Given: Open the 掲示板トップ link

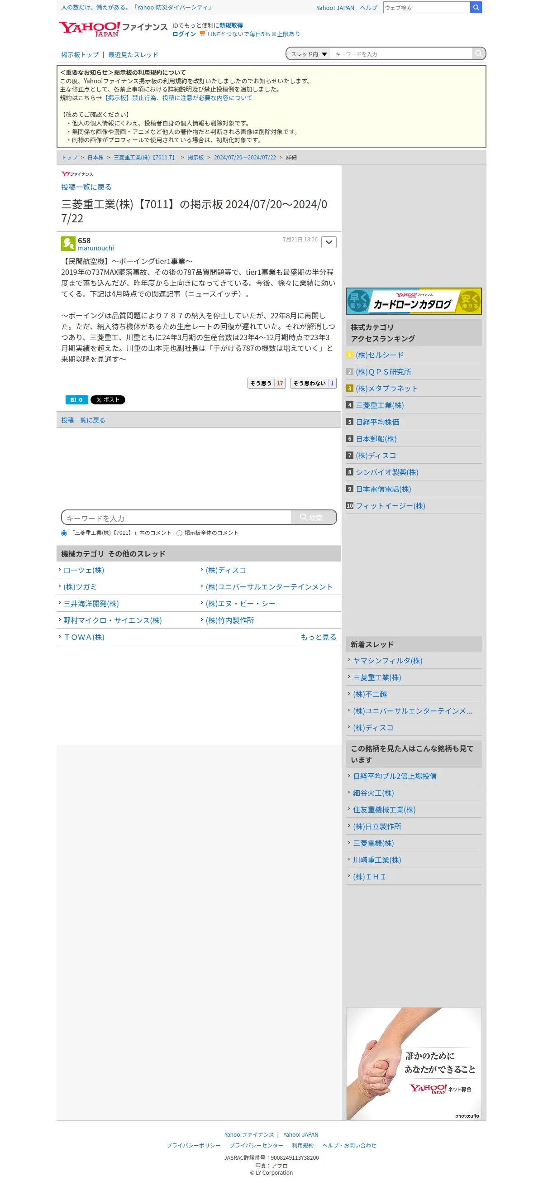Looking at the screenshot, I should tap(80, 55).
